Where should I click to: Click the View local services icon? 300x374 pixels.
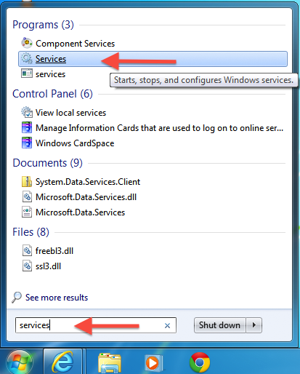27,112
